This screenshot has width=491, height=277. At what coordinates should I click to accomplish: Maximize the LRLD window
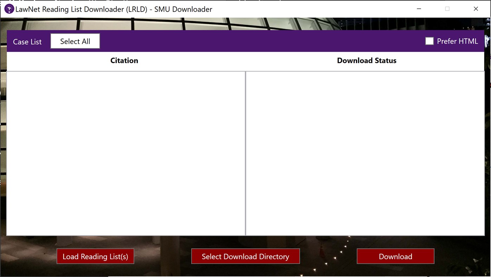(447, 8)
